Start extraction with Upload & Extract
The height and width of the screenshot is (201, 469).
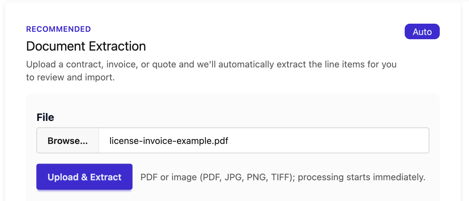coord(84,177)
